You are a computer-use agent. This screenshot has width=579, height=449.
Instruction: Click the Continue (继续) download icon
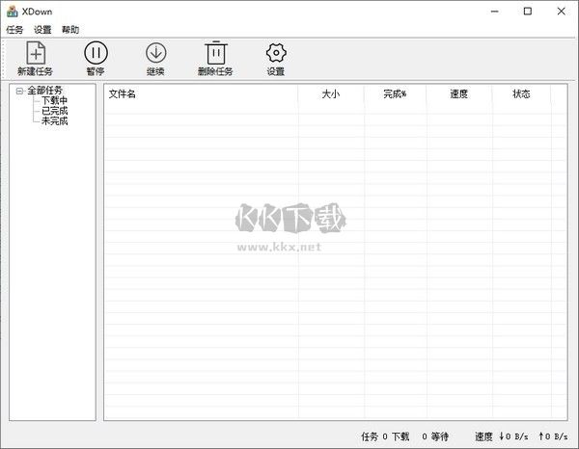click(155, 53)
